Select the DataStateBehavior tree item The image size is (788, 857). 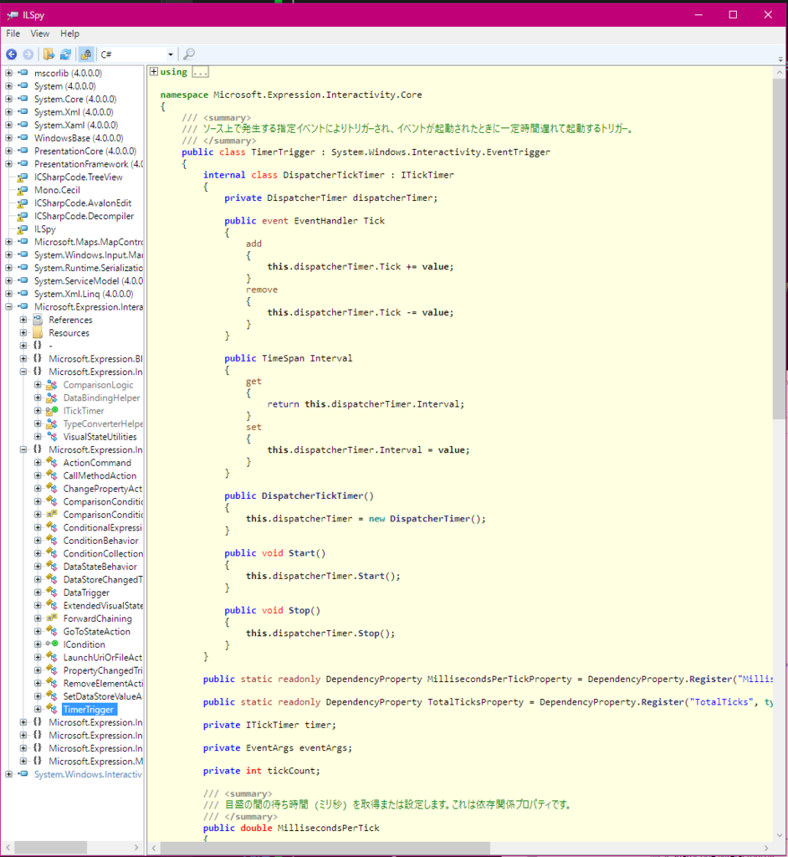pos(100,567)
